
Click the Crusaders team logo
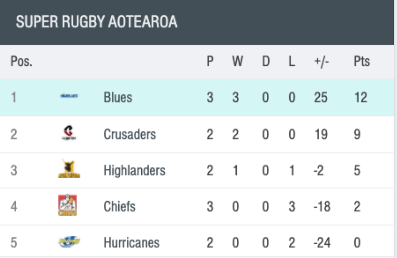69,133
